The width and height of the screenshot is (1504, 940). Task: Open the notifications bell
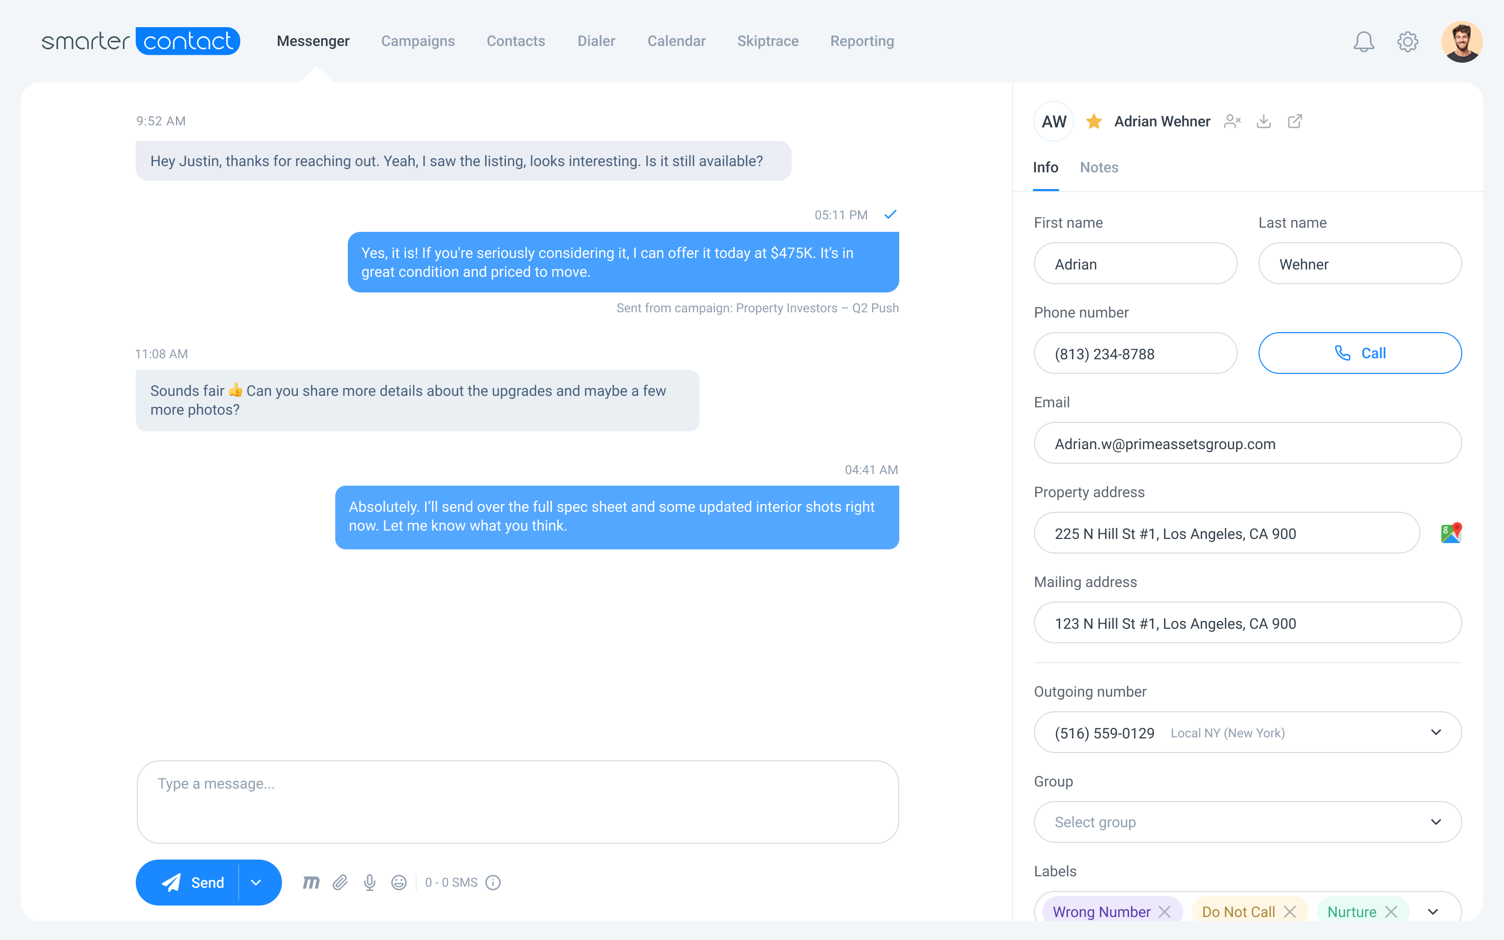(1364, 42)
